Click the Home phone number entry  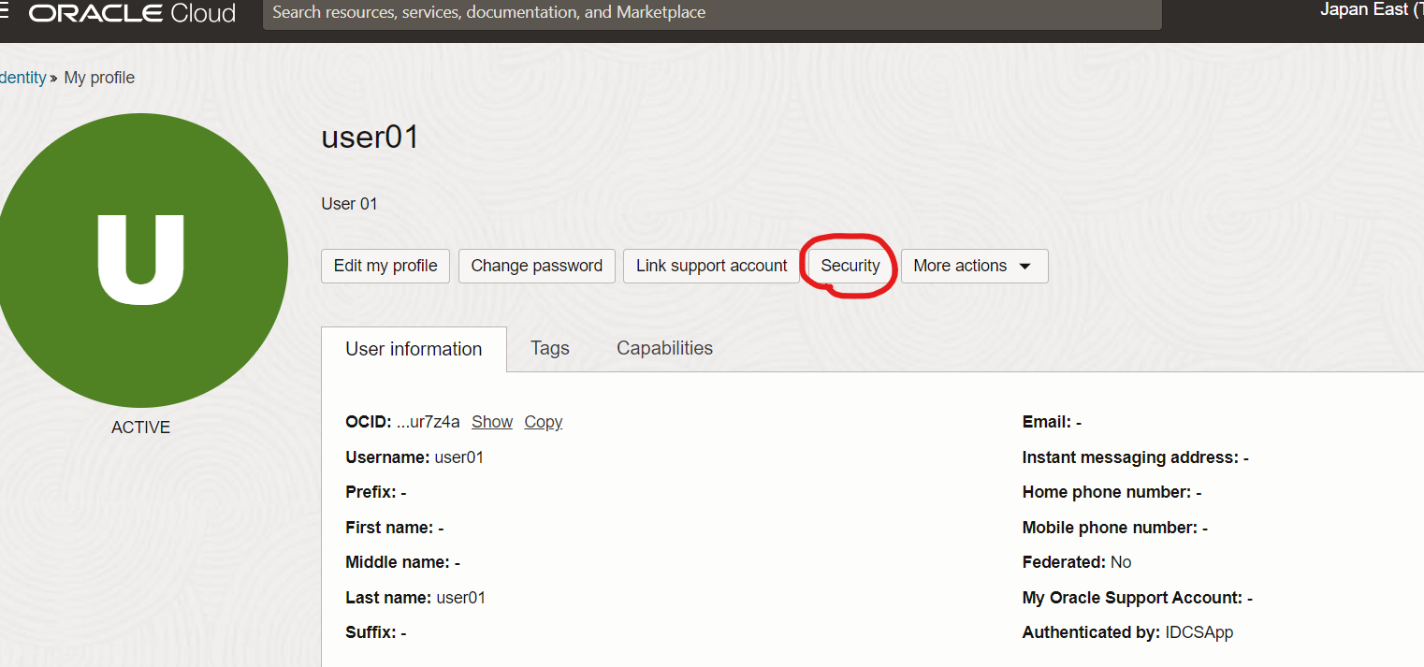pos(1112,492)
